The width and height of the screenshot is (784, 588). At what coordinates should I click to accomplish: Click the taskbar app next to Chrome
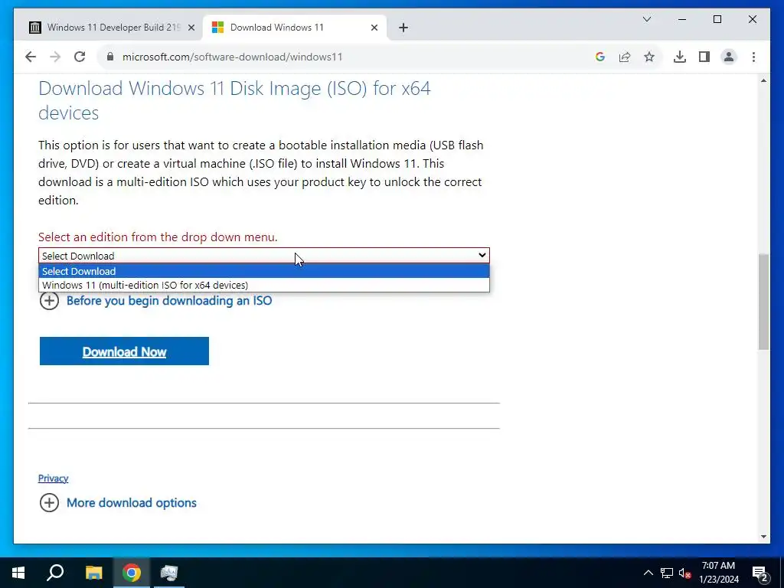pos(169,573)
